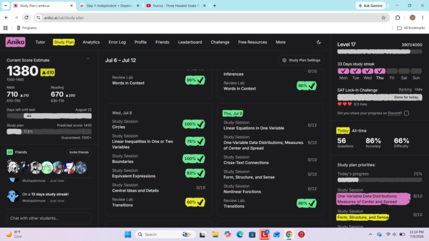Go to the Error Log page
429x241 pixels.
pyautogui.click(x=117, y=42)
